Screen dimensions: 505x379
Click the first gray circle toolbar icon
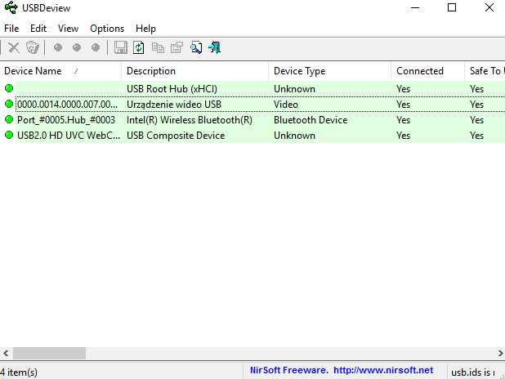(x=58, y=47)
